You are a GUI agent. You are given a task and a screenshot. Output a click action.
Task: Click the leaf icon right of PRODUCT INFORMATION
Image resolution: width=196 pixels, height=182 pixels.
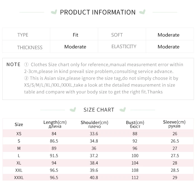(x=142, y=12)
